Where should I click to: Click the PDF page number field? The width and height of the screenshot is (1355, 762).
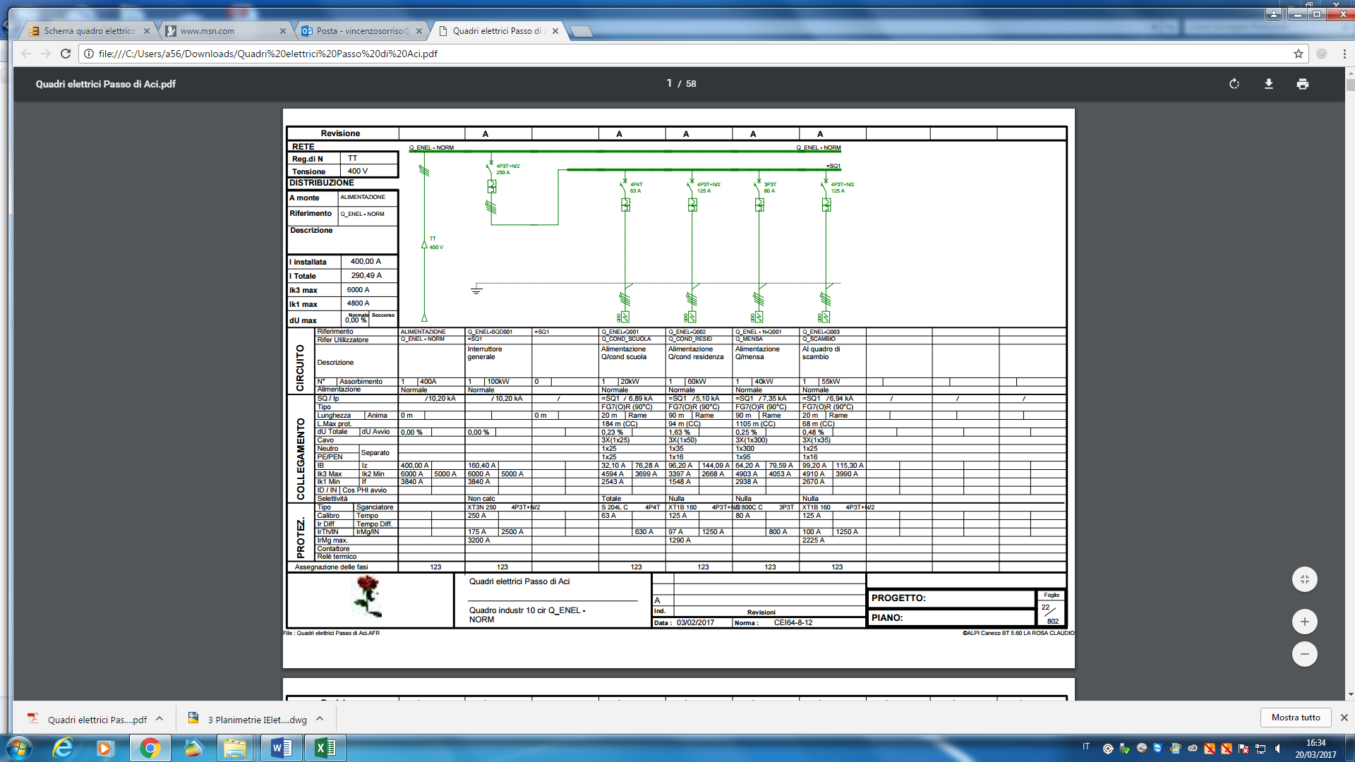669,83
